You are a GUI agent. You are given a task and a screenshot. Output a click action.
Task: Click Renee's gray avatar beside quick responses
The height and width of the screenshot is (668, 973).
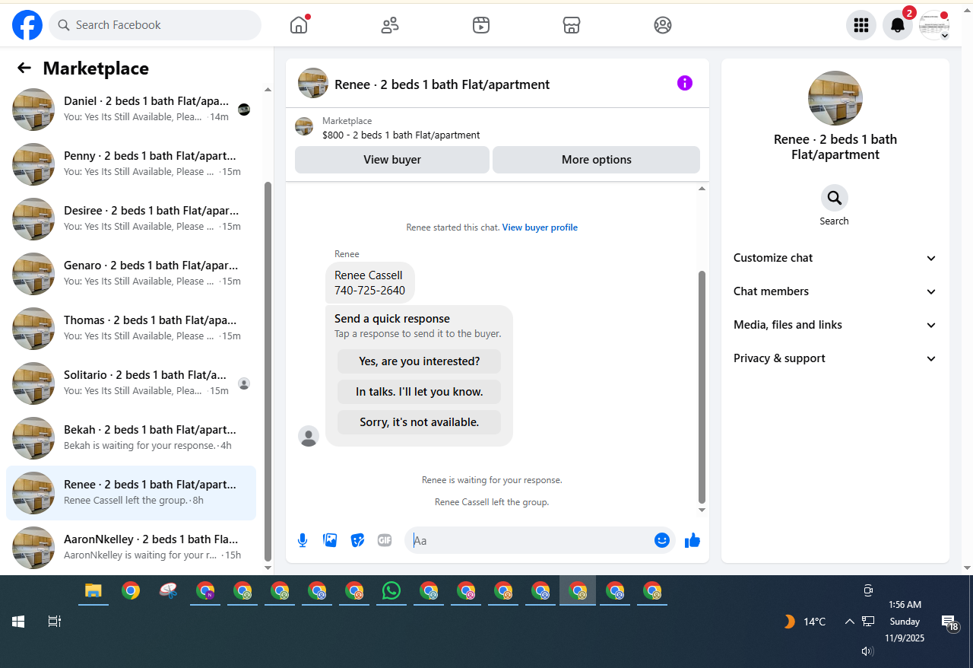tap(309, 436)
